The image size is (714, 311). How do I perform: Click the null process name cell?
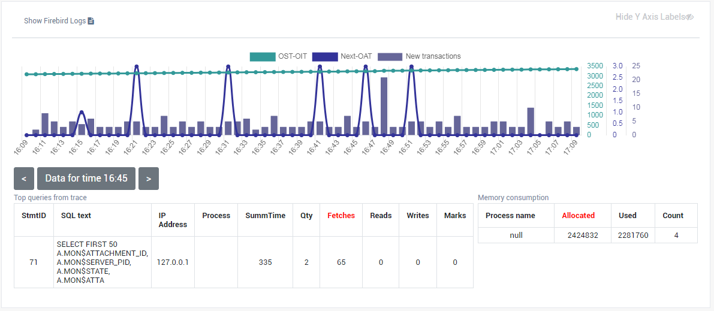[516, 235]
